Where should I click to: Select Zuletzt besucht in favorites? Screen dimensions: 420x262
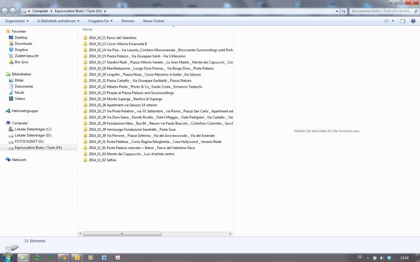[23, 56]
